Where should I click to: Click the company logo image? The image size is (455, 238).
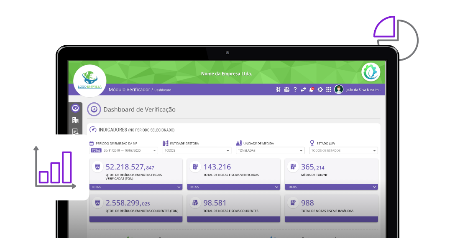tap(89, 81)
